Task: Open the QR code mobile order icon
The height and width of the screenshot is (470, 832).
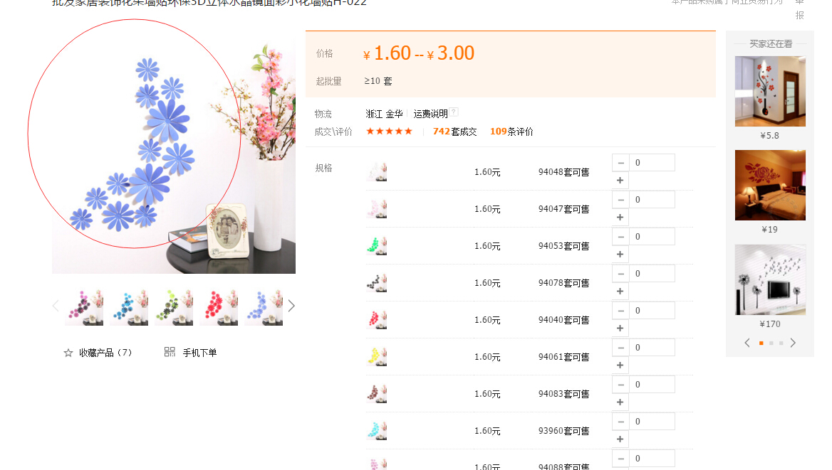Action: [x=170, y=352]
